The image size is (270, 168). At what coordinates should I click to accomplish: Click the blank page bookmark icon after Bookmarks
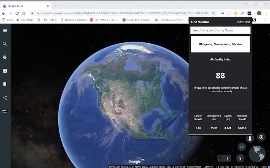[x=38, y=20]
